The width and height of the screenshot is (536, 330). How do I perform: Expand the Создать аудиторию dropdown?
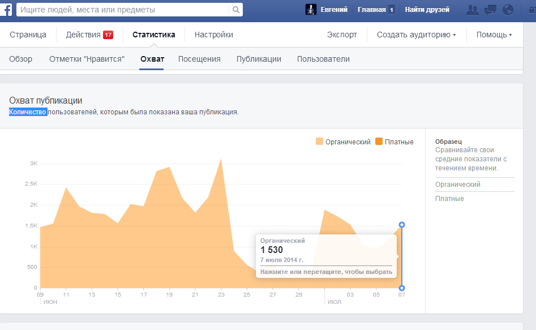pyautogui.click(x=416, y=35)
